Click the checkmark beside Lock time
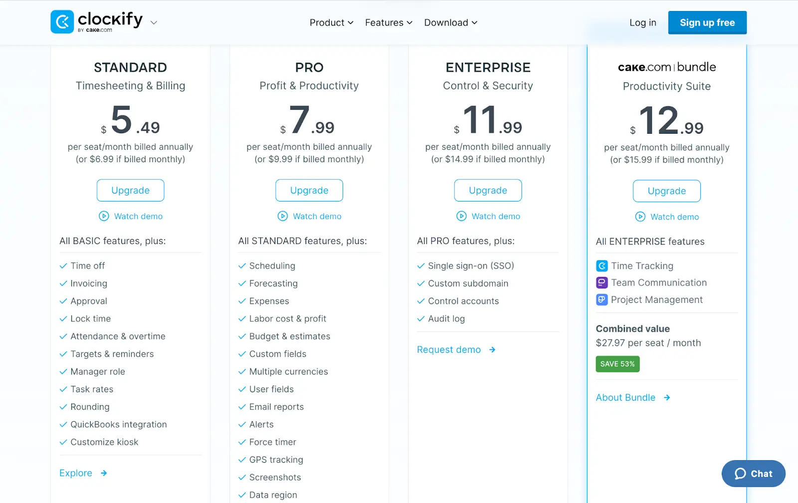 (63, 319)
